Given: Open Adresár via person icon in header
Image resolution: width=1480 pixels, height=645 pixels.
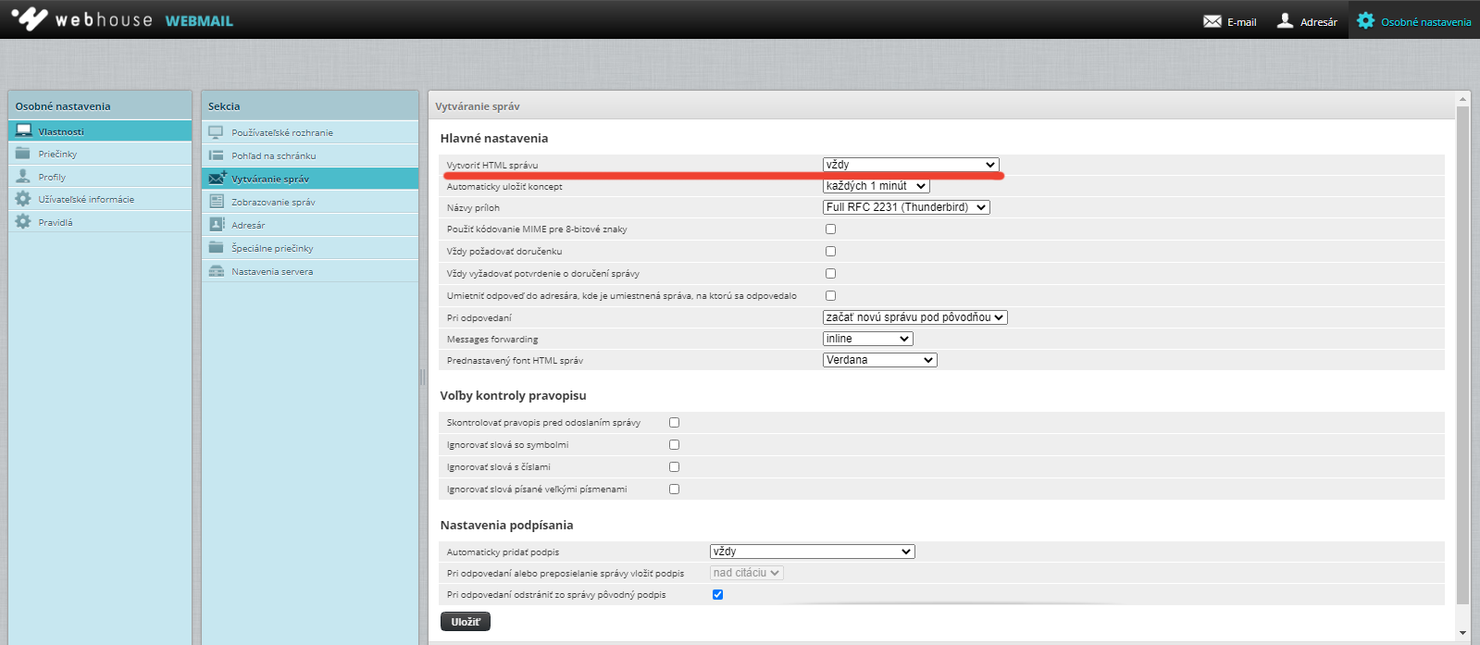Looking at the screenshot, I should click(x=1285, y=21).
